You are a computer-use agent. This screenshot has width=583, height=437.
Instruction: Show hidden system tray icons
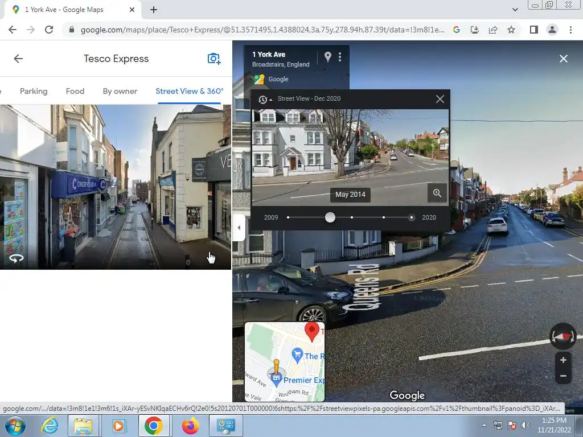click(x=484, y=426)
